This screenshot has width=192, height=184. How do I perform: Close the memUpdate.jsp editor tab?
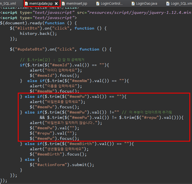click(x=56, y=4)
